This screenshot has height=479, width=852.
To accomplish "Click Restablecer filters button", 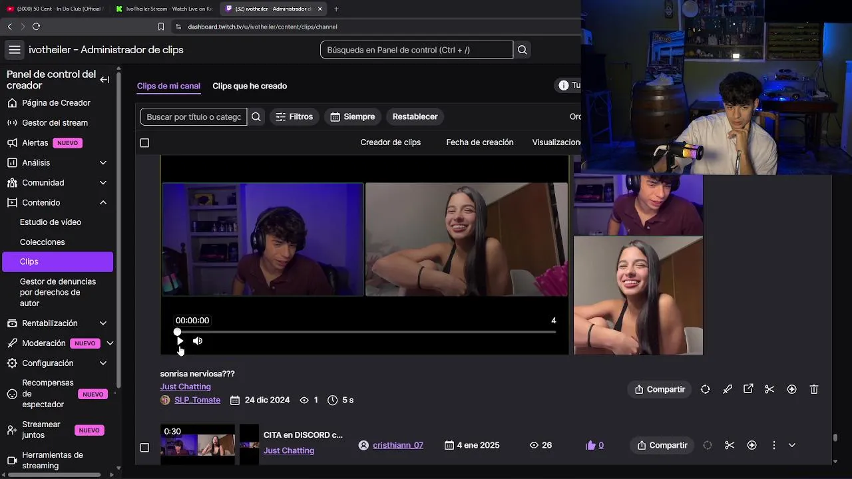I will tap(415, 116).
